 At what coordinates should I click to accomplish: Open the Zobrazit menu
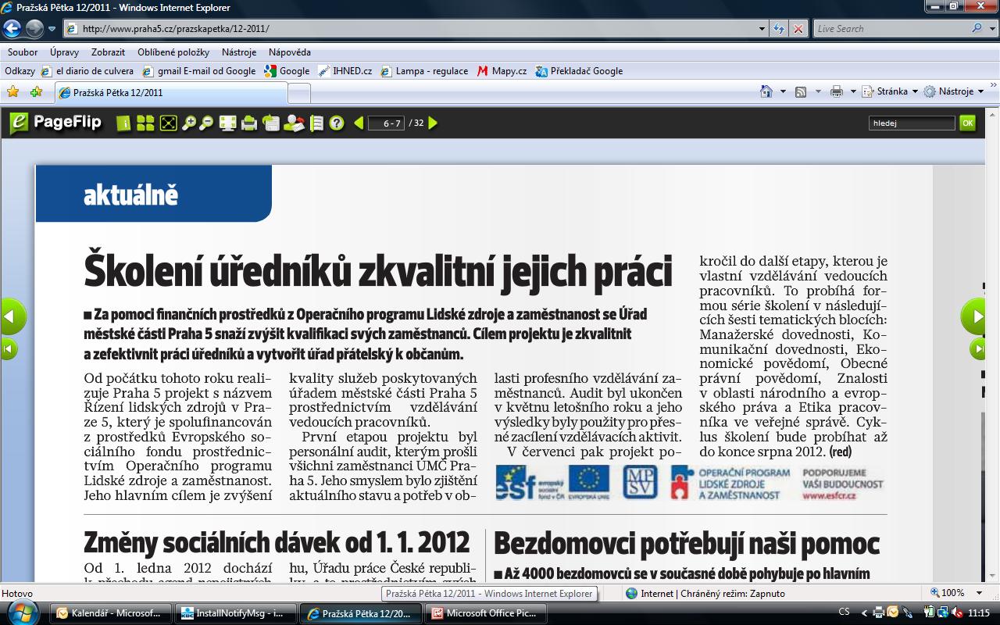(x=108, y=52)
